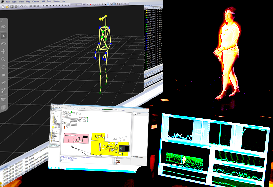Screen dimensions: 273x187
Task: Click the Save icon in the top toolbar
Action: coord(12,6)
